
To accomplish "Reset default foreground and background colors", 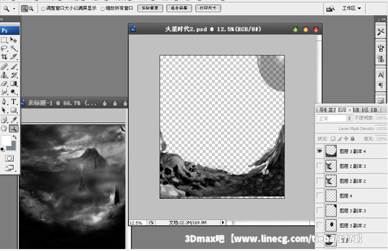I will click(x=2, y=149).
